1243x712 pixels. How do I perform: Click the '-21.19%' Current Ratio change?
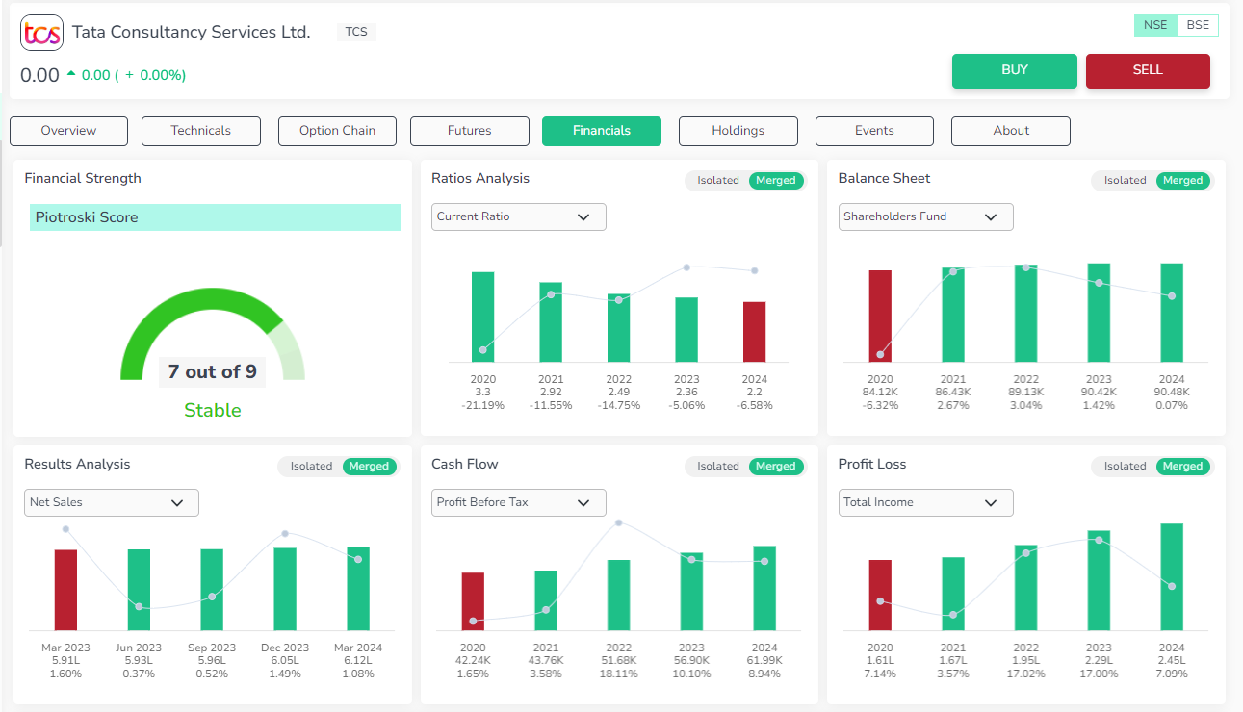click(x=483, y=405)
